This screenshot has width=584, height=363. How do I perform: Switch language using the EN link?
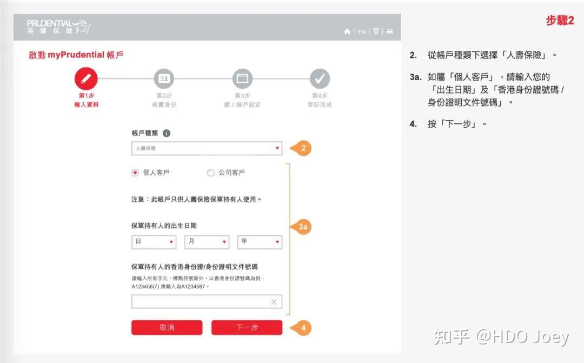[361, 32]
